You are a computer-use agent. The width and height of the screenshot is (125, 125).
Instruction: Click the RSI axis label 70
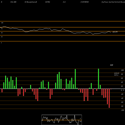click(x=2, y=29)
